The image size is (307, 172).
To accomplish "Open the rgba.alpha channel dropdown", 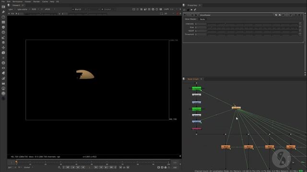I will click(24, 9).
